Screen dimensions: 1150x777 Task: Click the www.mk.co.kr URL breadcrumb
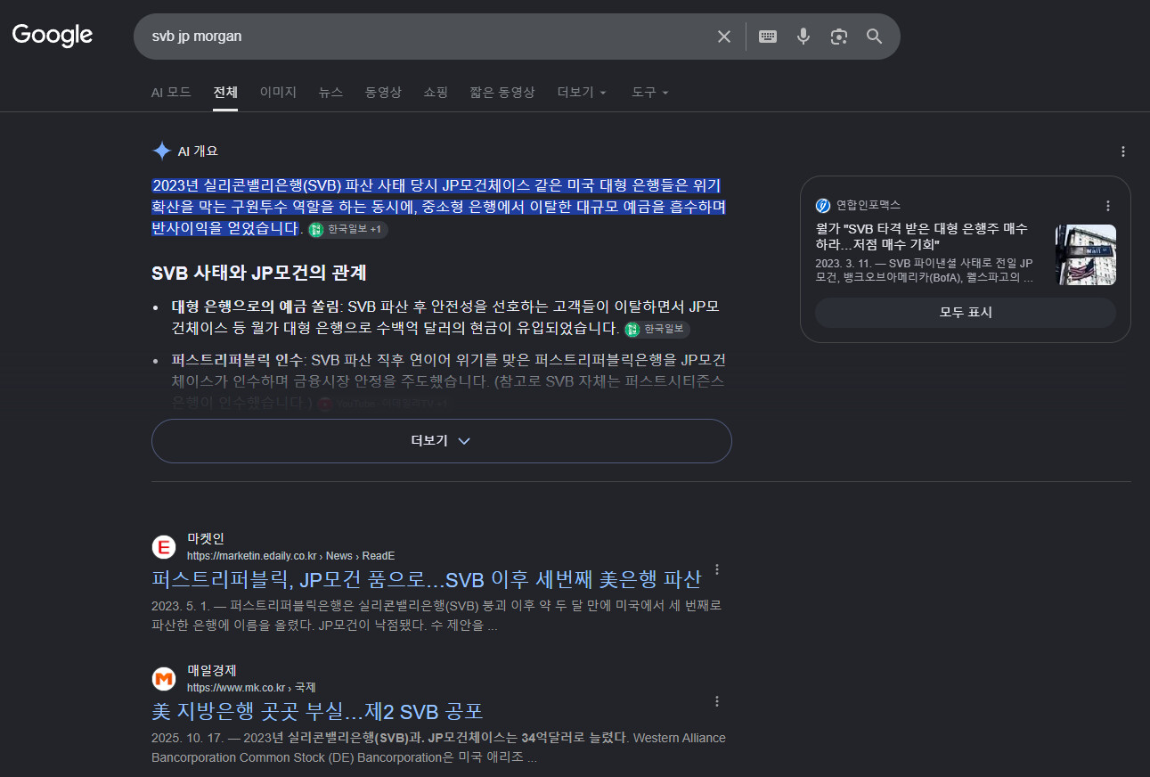[x=251, y=688]
